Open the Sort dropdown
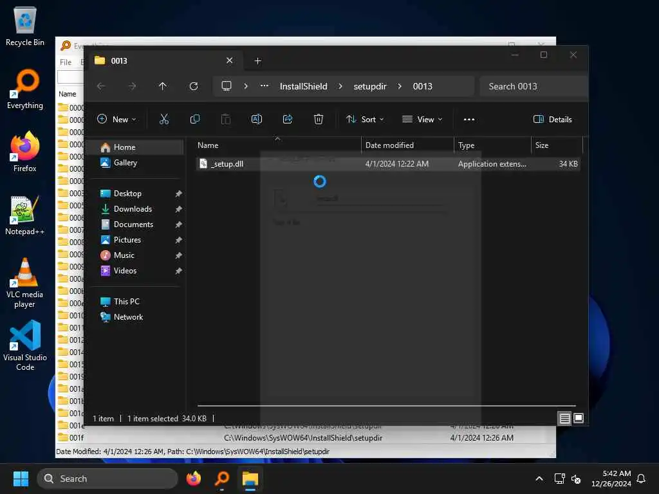Screen dimensions: 659x494 (365, 119)
